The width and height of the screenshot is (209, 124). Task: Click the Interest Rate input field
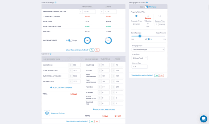pyautogui.click(x=139, y=66)
